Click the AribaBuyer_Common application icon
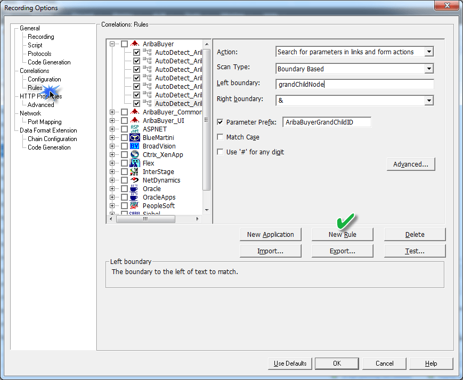Screen dimensions: 463x380 (135, 112)
